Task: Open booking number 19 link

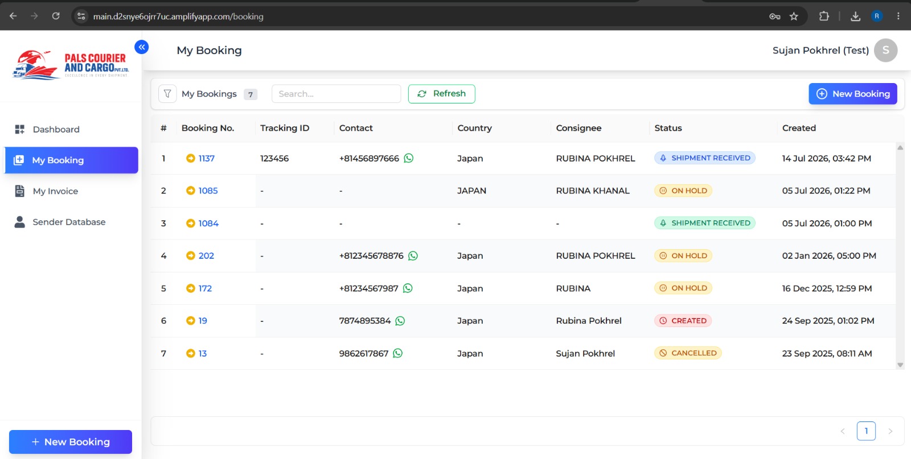Action: pos(203,321)
